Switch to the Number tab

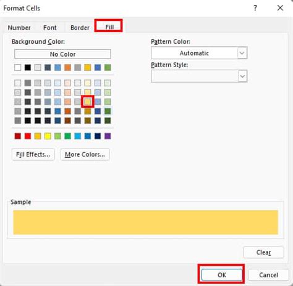(19, 28)
